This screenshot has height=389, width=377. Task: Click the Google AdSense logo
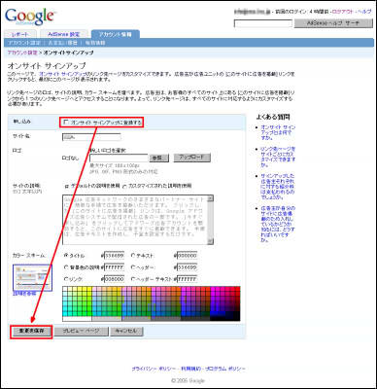[30, 17]
